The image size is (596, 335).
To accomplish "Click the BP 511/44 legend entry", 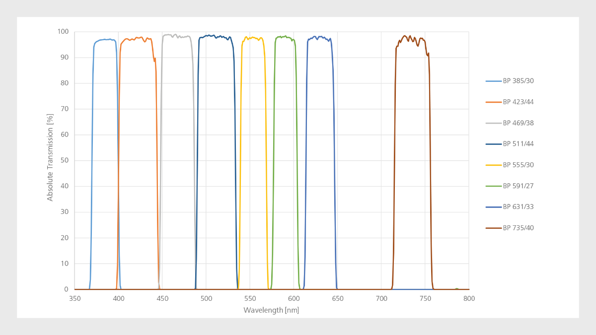I will 518,144.
